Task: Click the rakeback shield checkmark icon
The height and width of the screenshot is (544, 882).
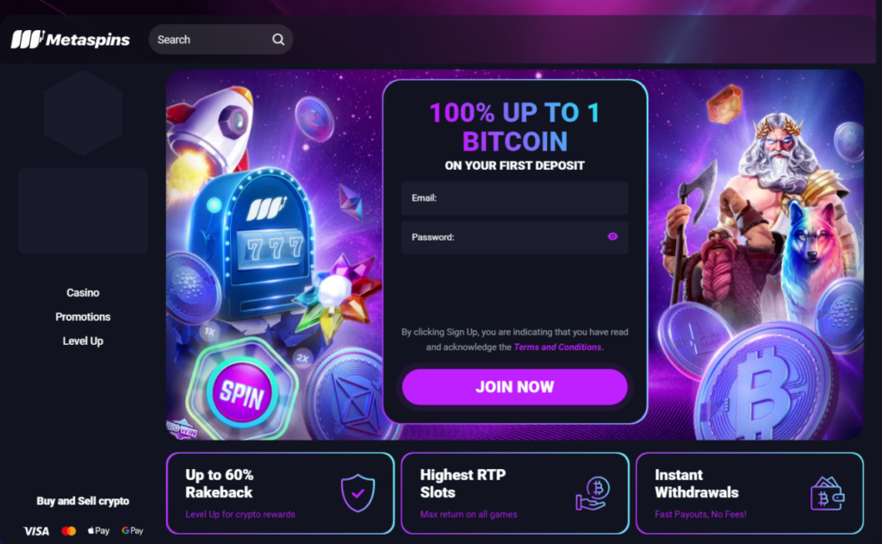Action: click(x=357, y=493)
